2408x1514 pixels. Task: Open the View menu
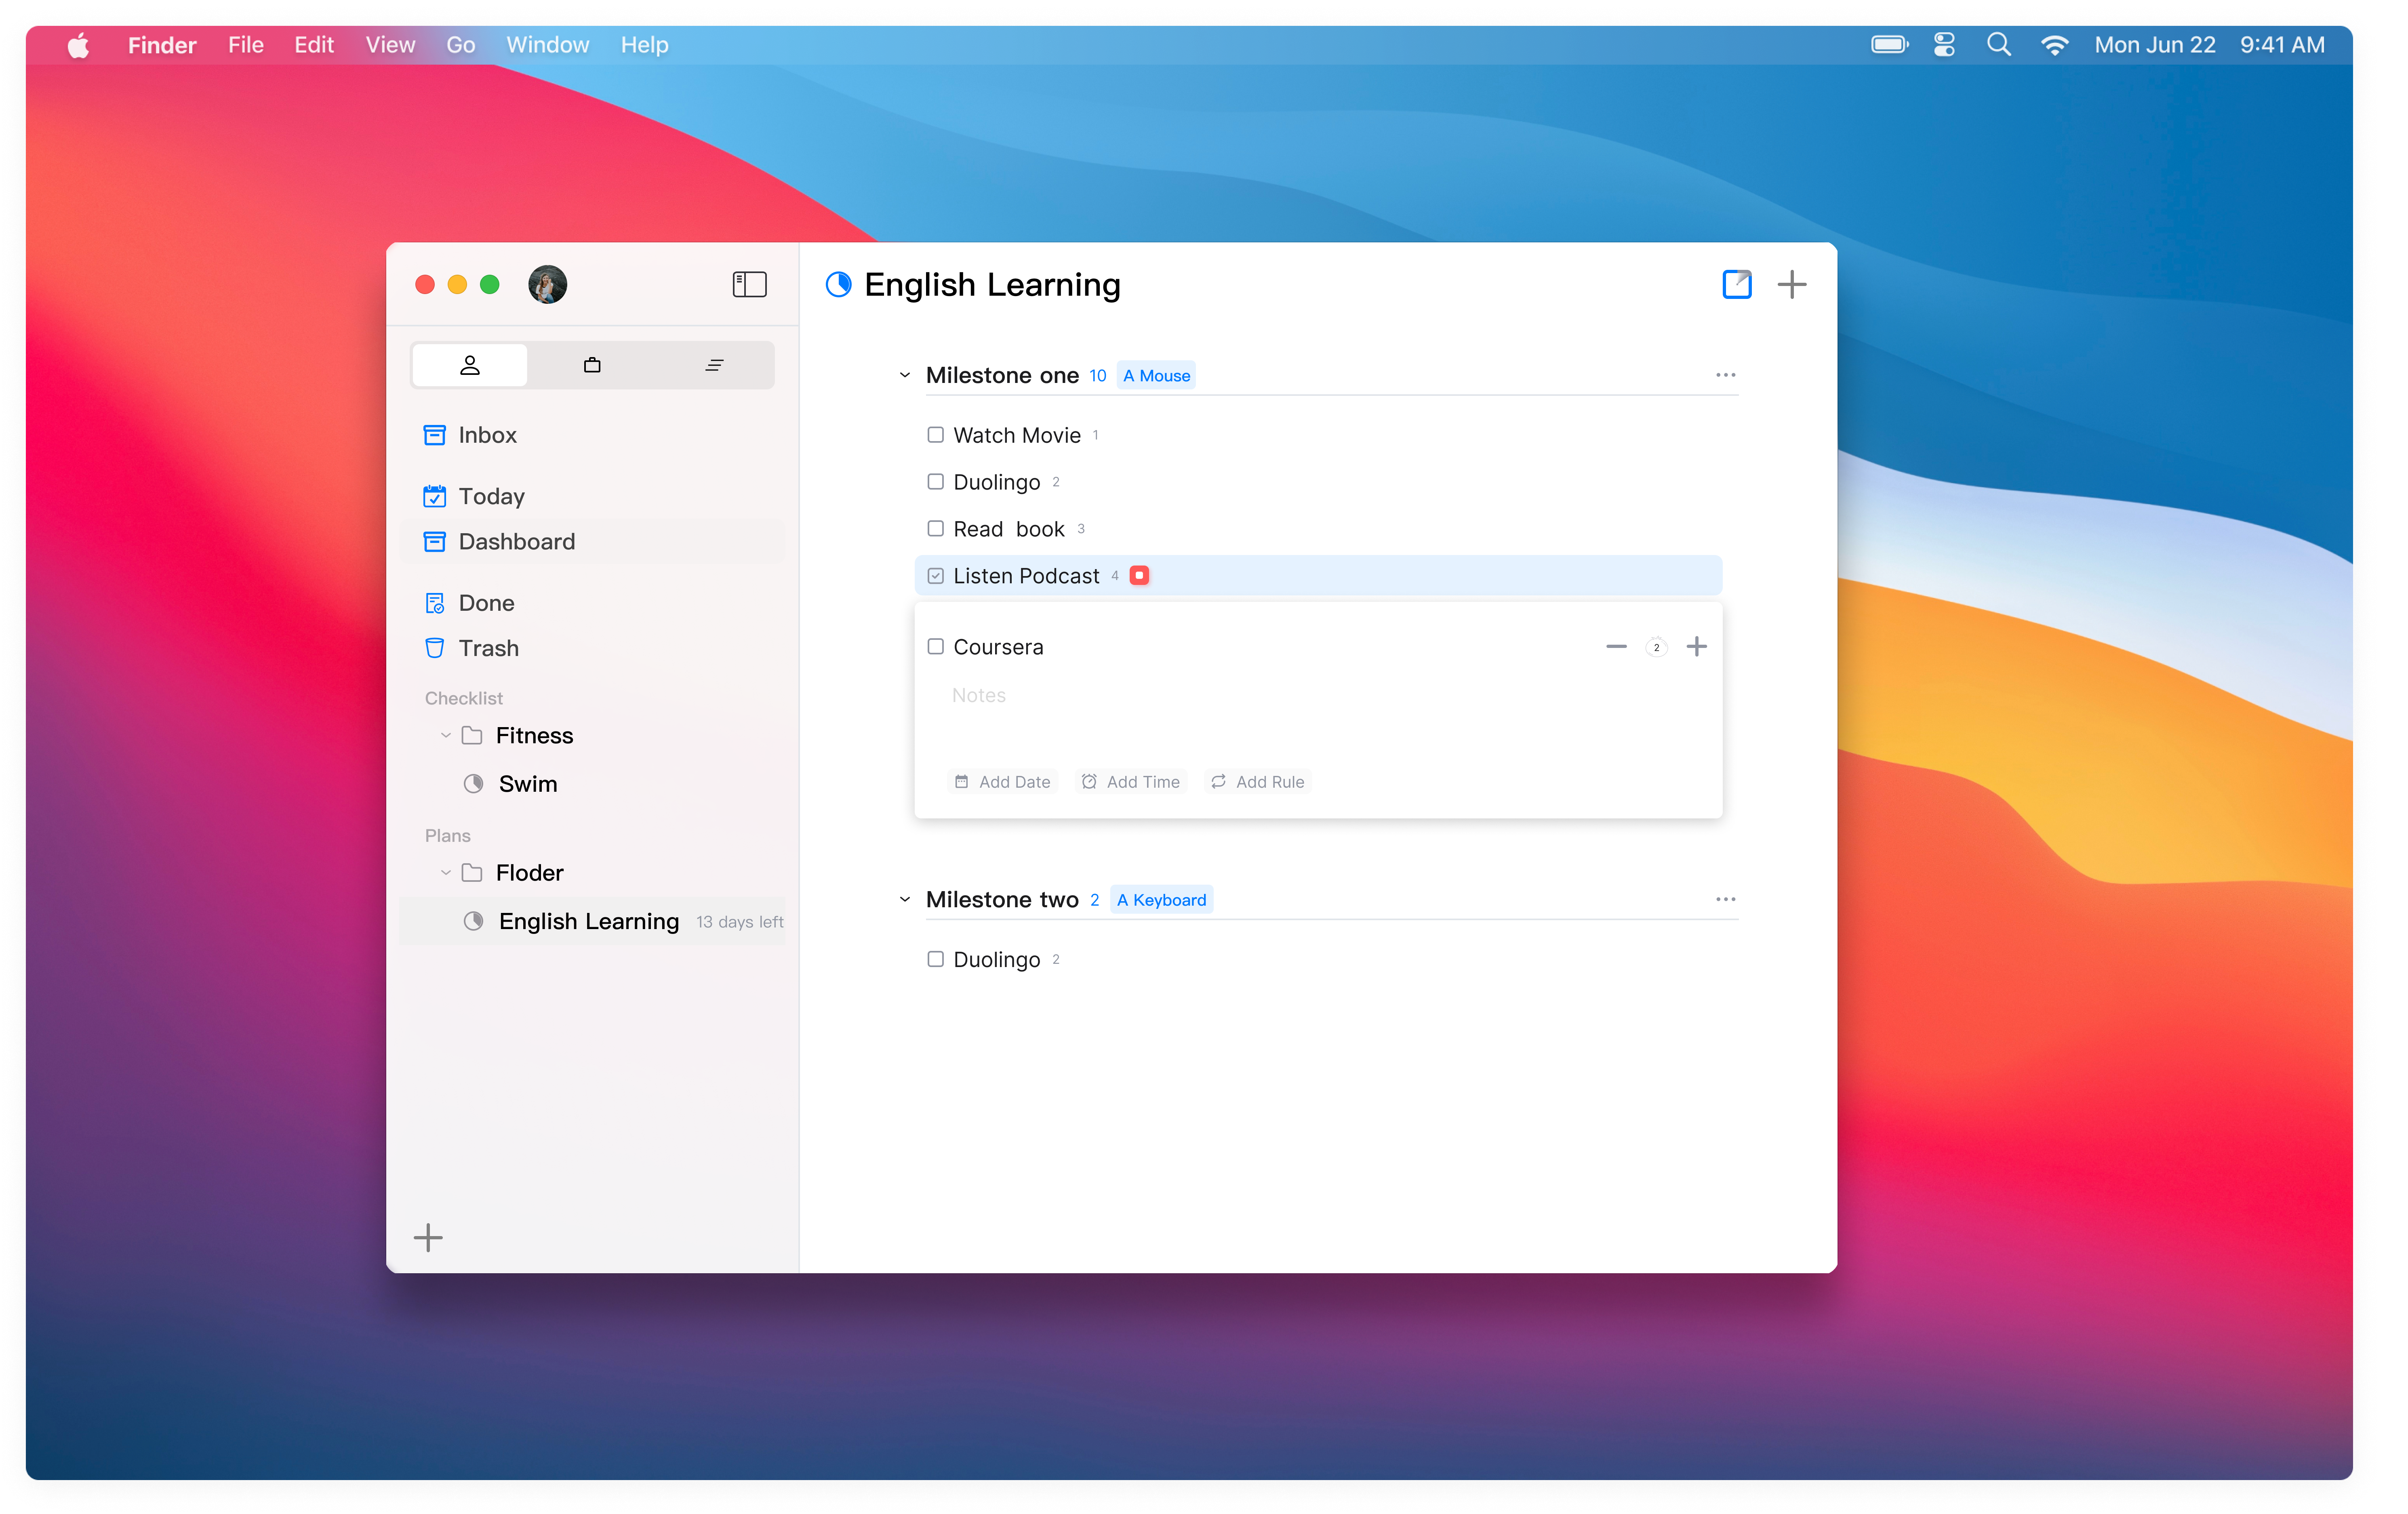click(x=390, y=45)
